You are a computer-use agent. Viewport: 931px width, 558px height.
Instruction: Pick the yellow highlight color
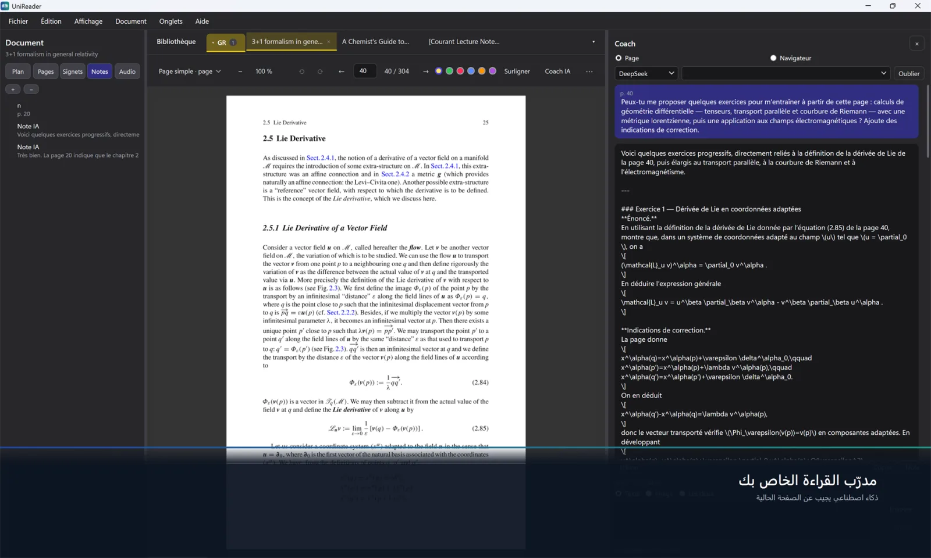[439, 71]
